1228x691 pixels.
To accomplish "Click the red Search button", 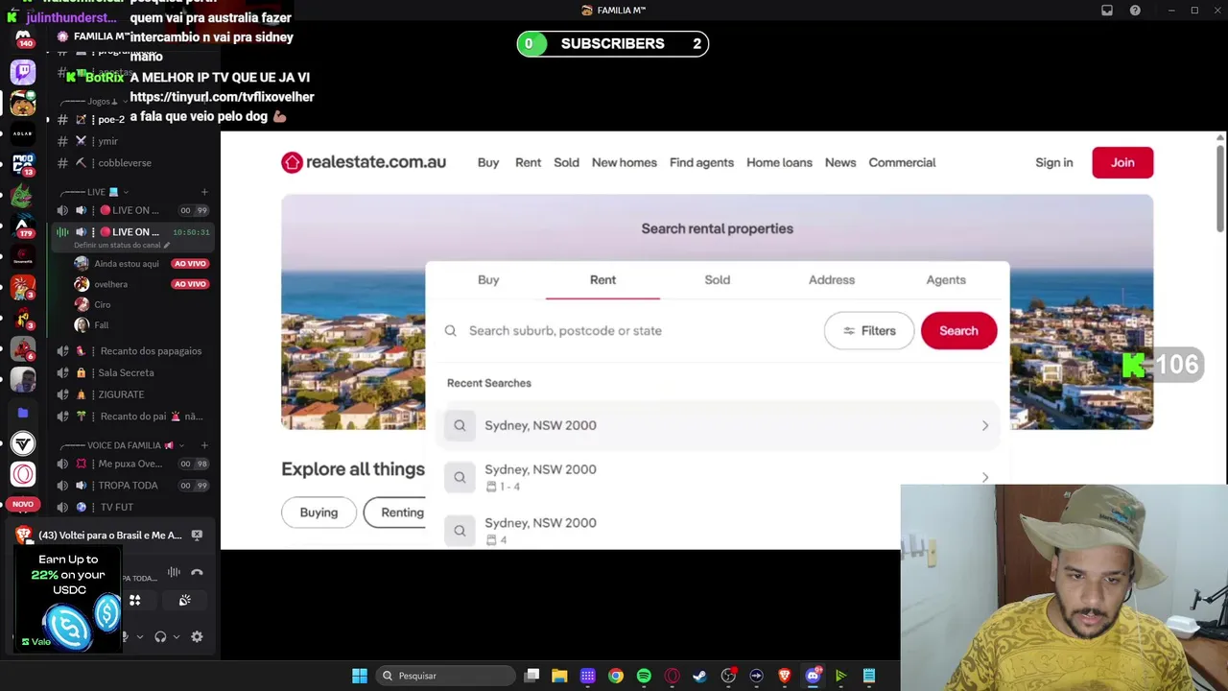I will (958, 330).
